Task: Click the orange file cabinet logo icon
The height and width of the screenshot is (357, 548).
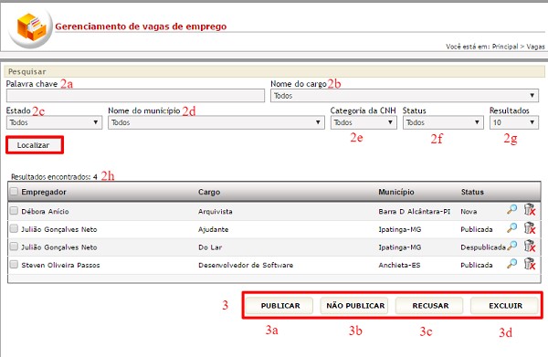Action: (x=31, y=26)
